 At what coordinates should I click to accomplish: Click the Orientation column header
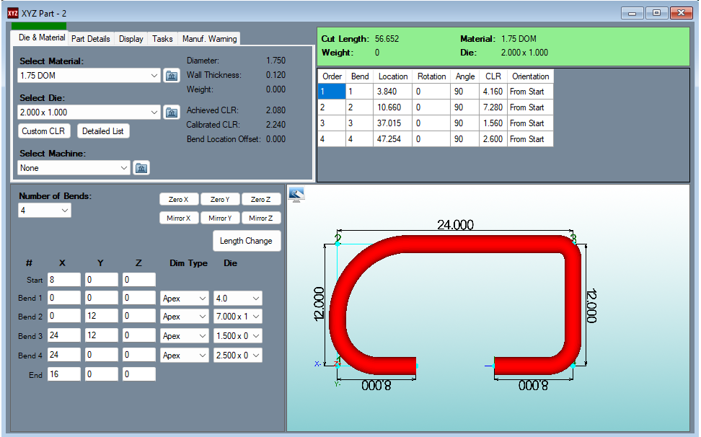tap(530, 76)
